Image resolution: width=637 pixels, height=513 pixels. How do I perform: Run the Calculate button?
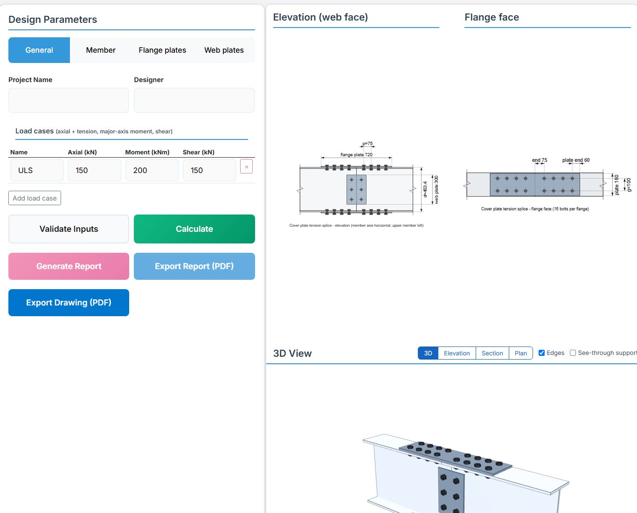pos(194,229)
